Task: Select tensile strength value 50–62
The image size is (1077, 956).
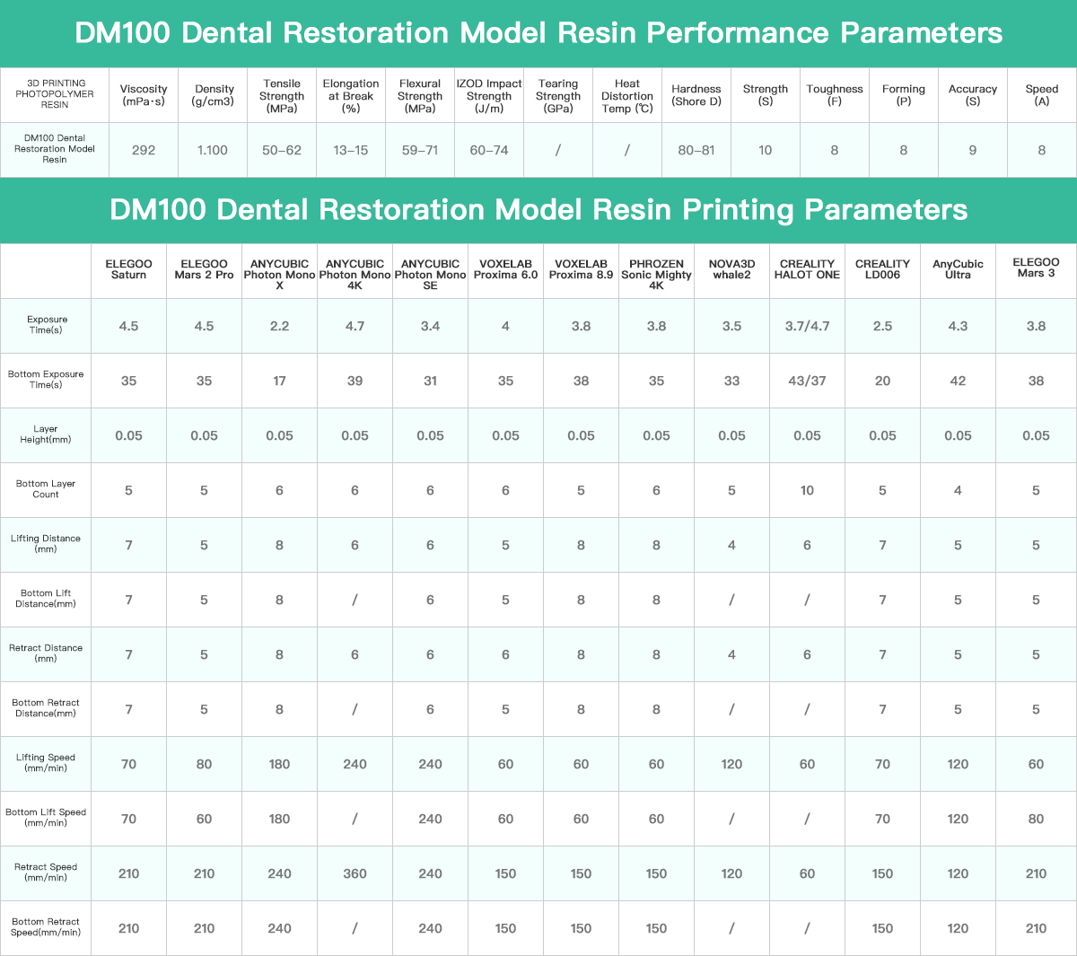Action: click(x=282, y=150)
